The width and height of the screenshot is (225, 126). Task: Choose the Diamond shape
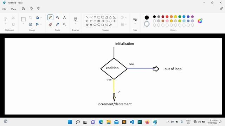[x=87, y=21]
